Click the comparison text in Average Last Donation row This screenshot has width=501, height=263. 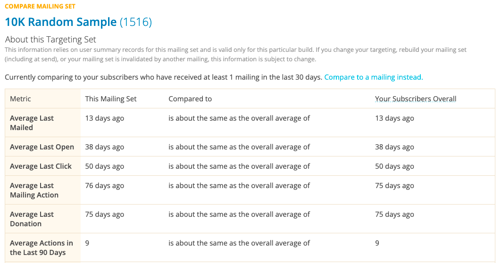pyautogui.click(x=239, y=214)
